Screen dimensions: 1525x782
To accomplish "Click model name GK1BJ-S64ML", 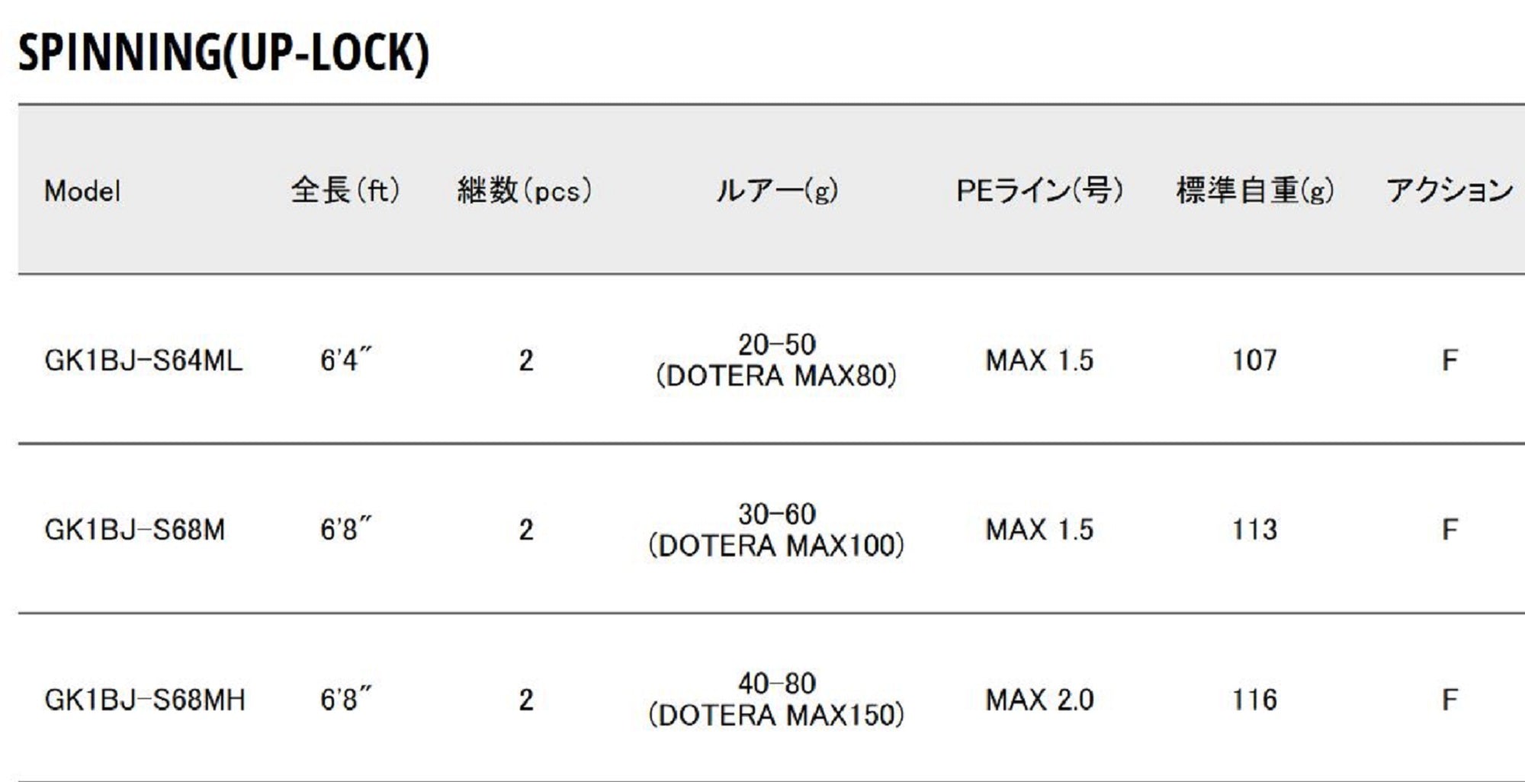I will point(143,361).
